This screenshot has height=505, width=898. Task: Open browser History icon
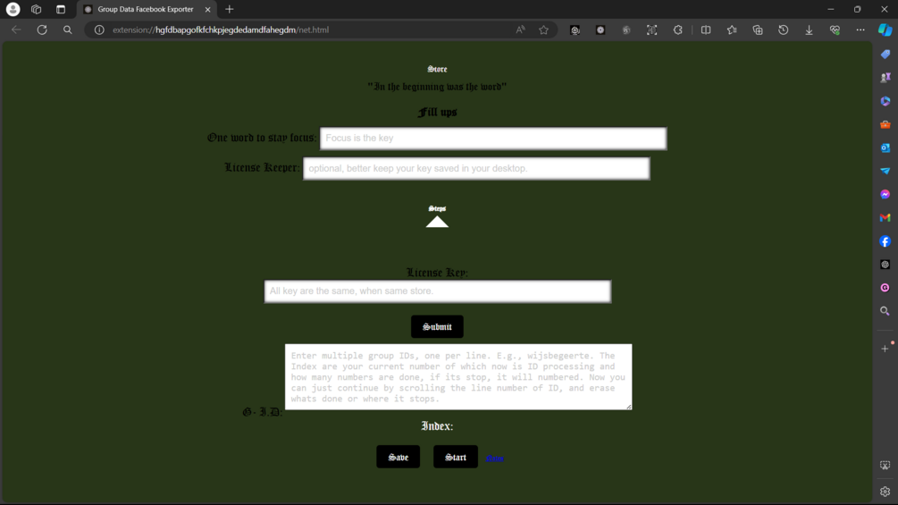[x=783, y=29]
